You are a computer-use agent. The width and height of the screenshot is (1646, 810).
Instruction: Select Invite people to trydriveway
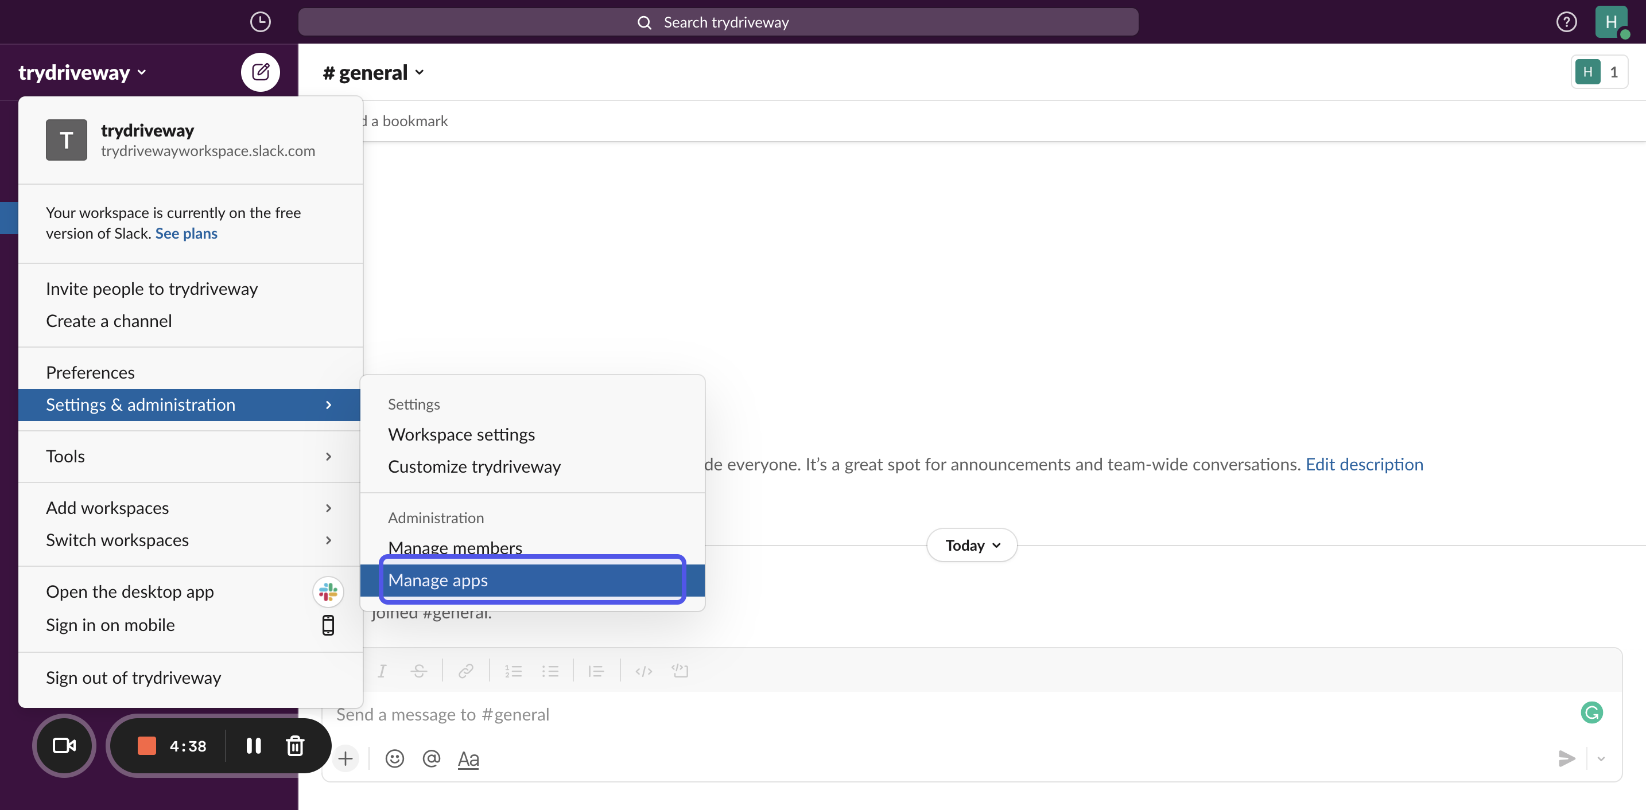point(190,289)
